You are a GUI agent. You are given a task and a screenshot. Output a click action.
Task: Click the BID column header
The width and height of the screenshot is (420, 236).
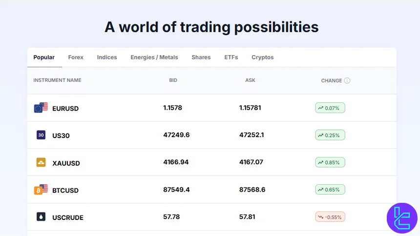click(173, 80)
